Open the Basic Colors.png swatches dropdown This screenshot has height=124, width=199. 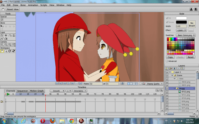click(x=186, y=35)
